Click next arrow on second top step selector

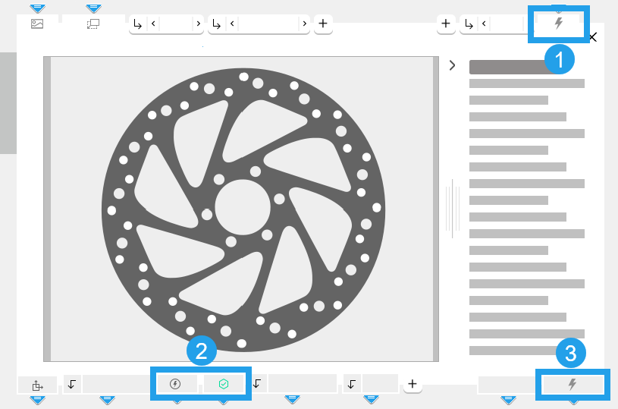coord(304,24)
